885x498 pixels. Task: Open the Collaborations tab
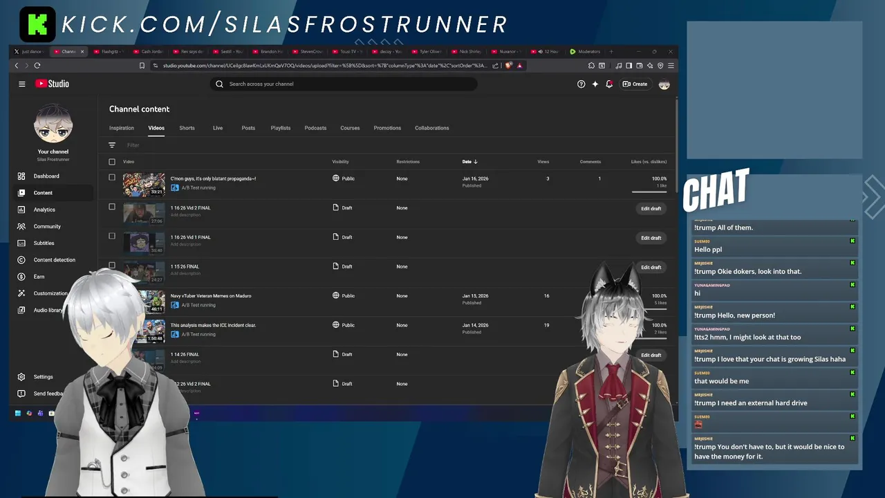click(432, 128)
